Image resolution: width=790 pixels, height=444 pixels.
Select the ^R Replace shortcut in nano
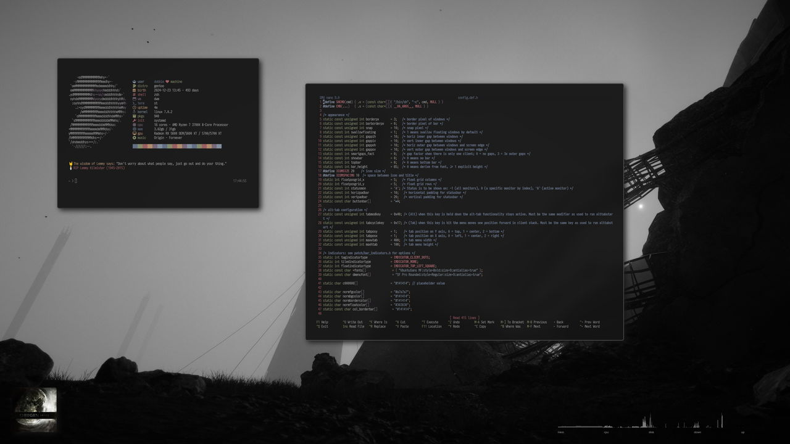point(377,326)
